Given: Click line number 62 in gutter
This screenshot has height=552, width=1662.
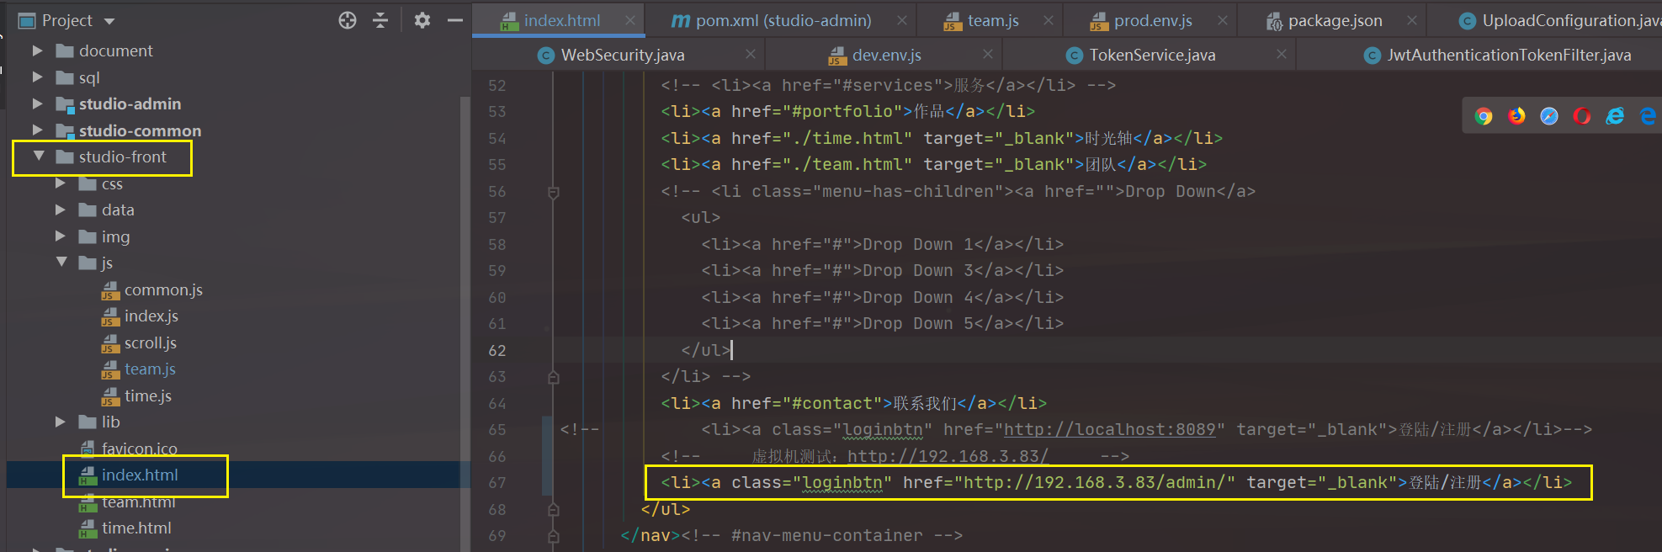Looking at the screenshot, I should pyautogui.click(x=497, y=350).
